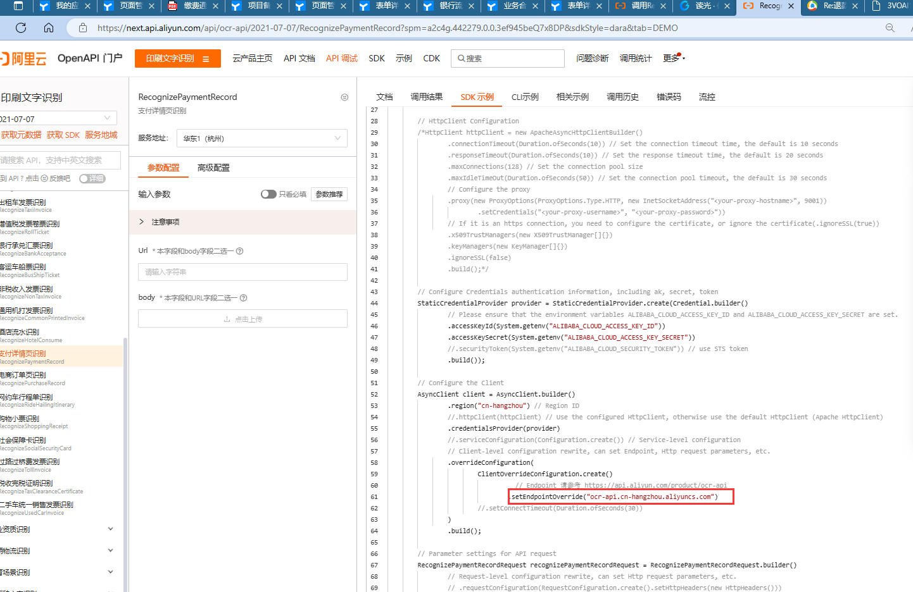Toggle the 详细 switch in sidebar
This screenshot has width=913, height=592.
coord(92,178)
